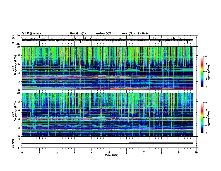Click the "-4" label on ch.1 color bar
The width and height of the screenshot is (221, 171).
pyautogui.click(x=206, y=64)
